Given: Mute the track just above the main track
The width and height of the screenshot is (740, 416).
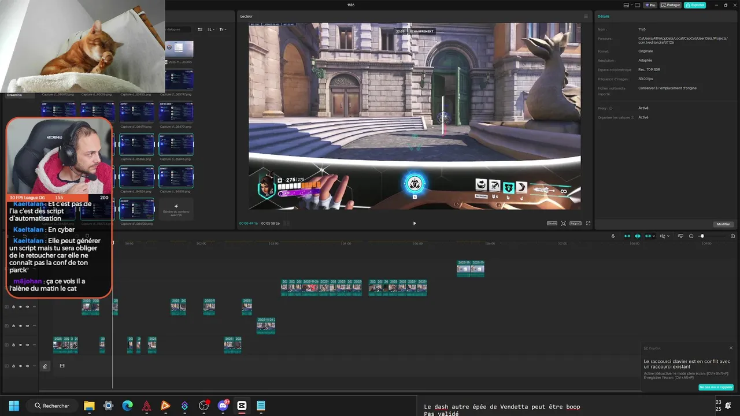Looking at the screenshot, I should pyautogui.click(x=27, y=345).
